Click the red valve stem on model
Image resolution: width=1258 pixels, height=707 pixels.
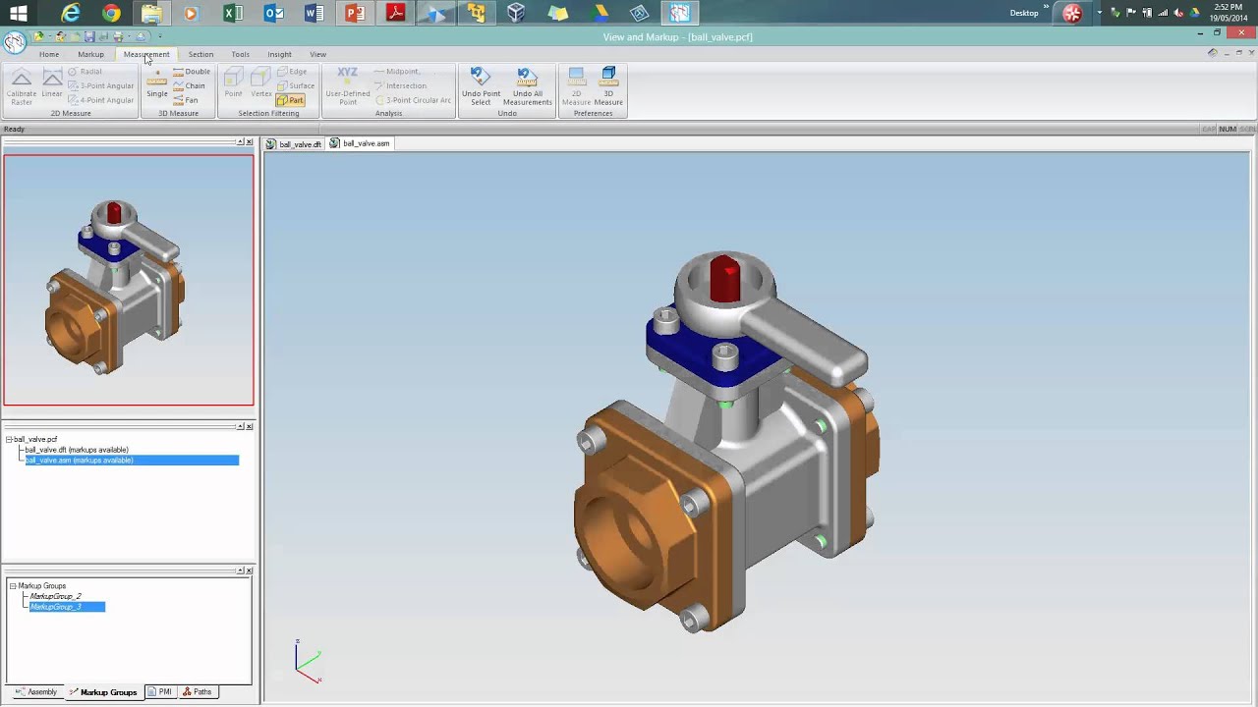724,280
